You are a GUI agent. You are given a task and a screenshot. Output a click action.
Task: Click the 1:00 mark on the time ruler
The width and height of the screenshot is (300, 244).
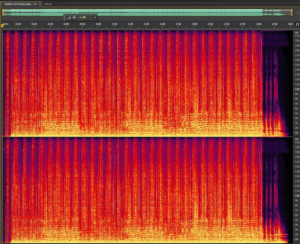click(98, 24)
